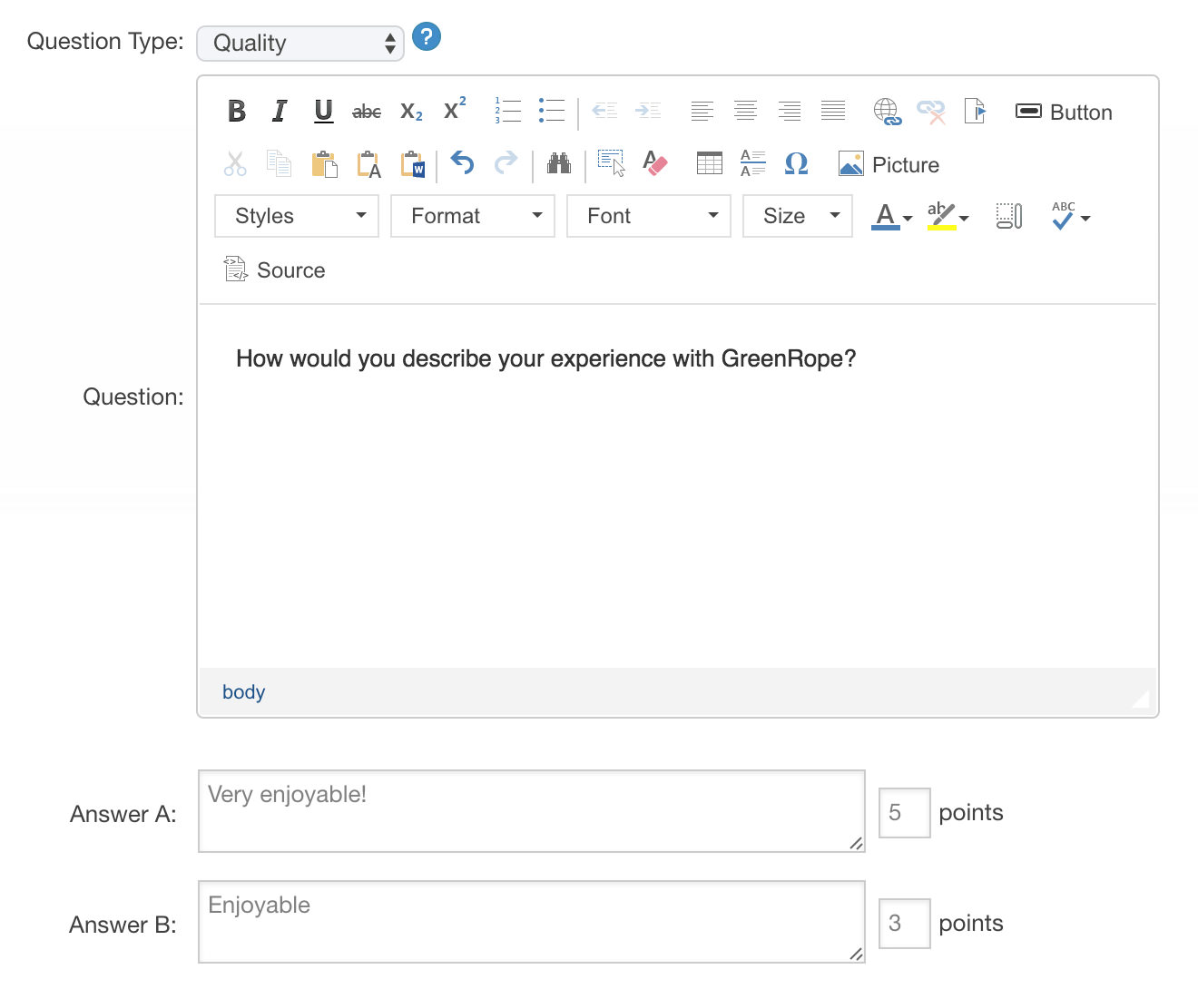Click the A-lines icon beside the table icon

pos(753,164)
